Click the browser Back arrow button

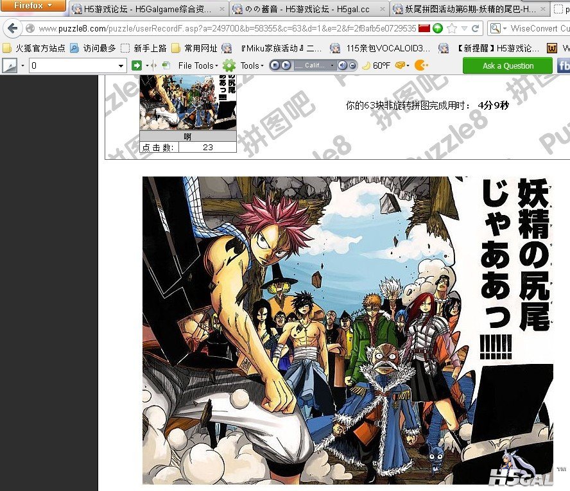pyautogui.click(x=12, y=29)
